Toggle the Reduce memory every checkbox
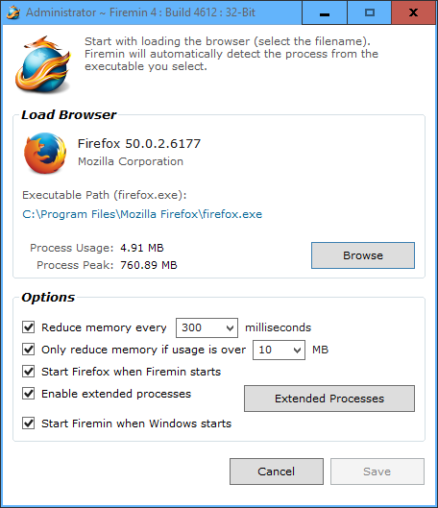Screen dimensions: 438x508 click(29, 327)
